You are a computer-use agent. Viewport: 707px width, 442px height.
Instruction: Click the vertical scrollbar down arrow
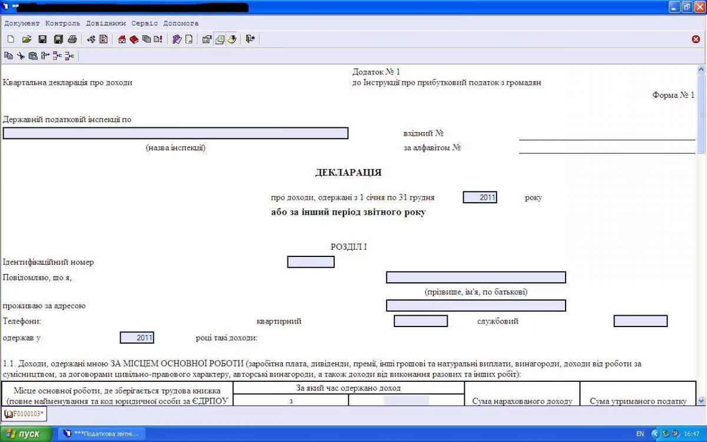(701, 401)
